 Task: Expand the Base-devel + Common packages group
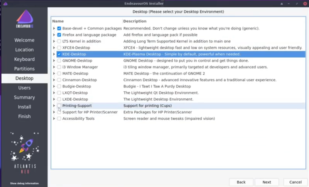[x=54, y=29]
